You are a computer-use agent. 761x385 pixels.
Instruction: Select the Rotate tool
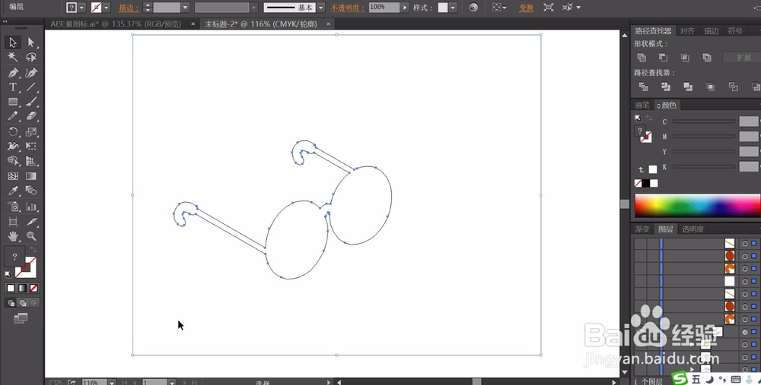[x=13, y=131]
